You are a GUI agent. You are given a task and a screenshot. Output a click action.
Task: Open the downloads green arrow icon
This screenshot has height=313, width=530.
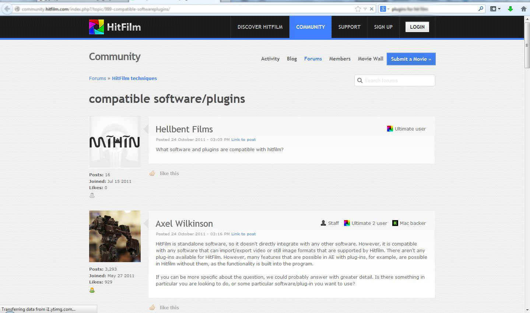coord(510,9)
